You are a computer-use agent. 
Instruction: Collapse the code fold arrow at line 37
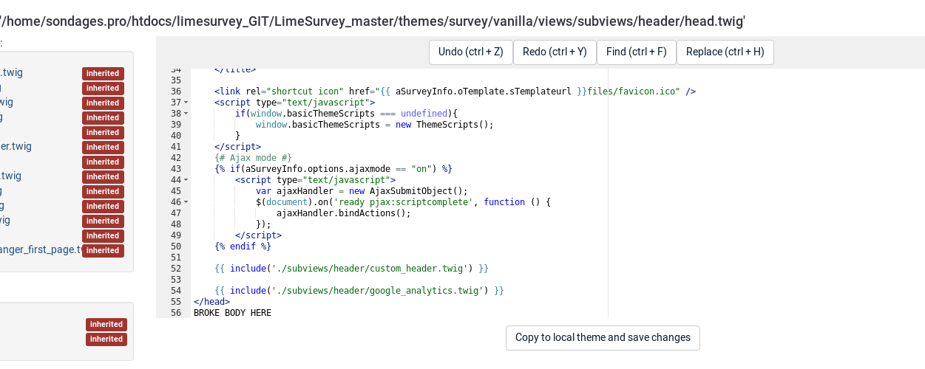186,103
